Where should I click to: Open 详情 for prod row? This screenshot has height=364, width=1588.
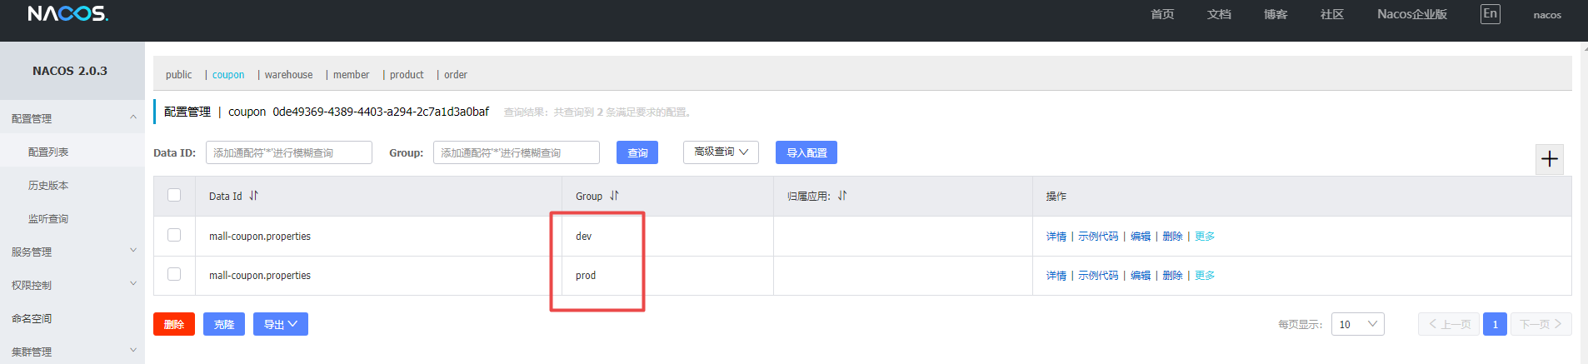click(1056, 276)
